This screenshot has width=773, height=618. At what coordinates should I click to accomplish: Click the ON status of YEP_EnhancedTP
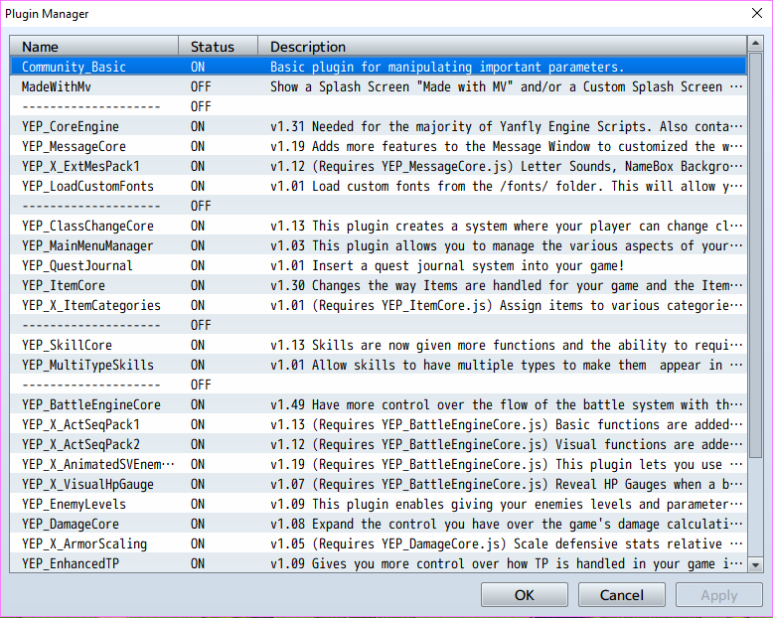pyautogui.click(x=198, y=563)
